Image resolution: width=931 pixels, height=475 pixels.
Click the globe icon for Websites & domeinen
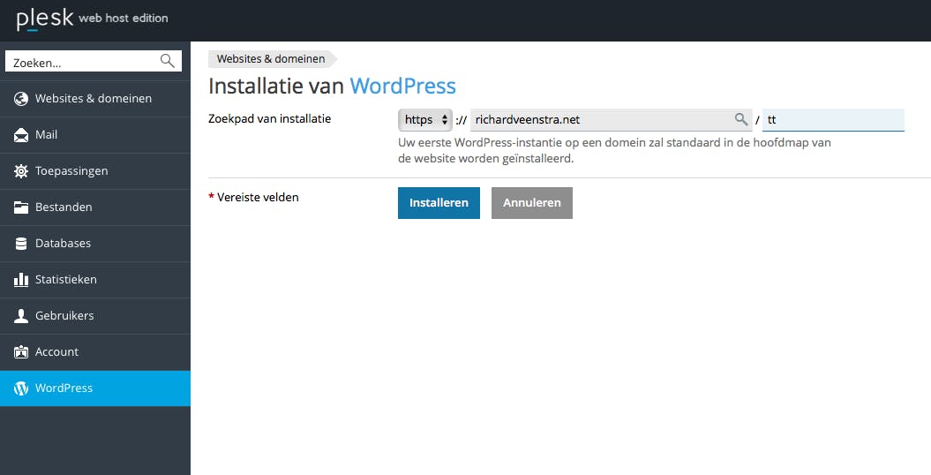tap(21, 99)
